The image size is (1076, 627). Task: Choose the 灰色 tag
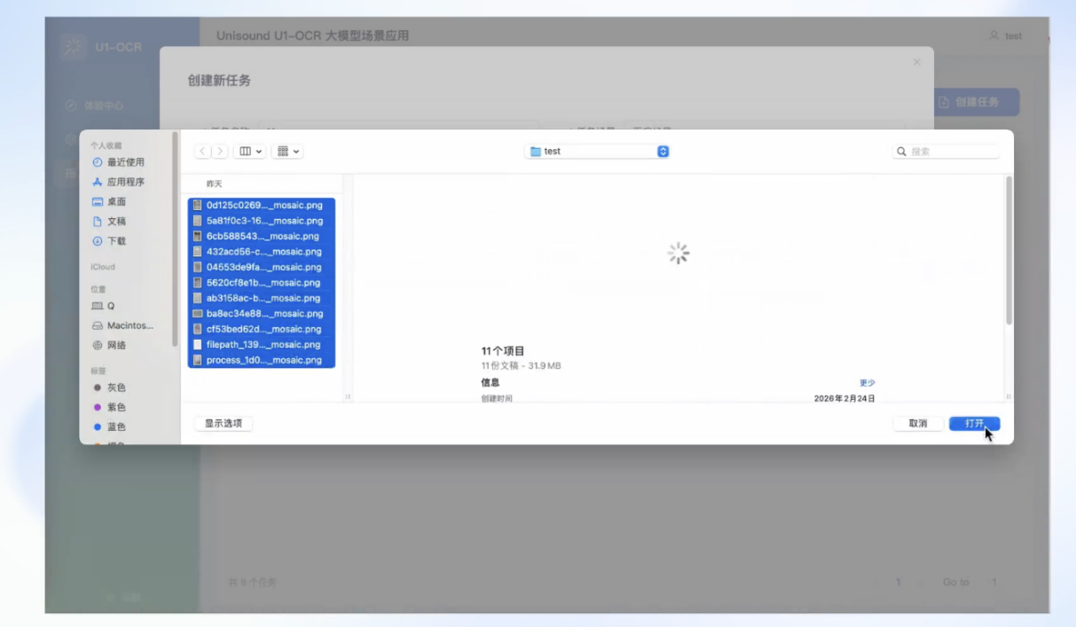(116, 388)
